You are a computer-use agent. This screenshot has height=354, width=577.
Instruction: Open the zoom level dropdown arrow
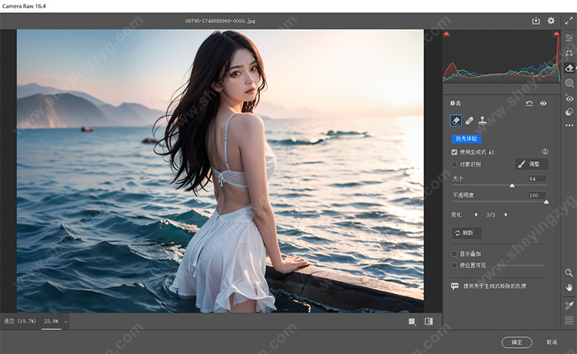(x=66, y=321)
